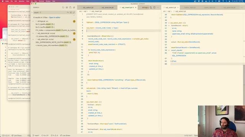The height and width of the screenshot is (137, 245).
Task: Split the left editor
Action: coord(154,8)
